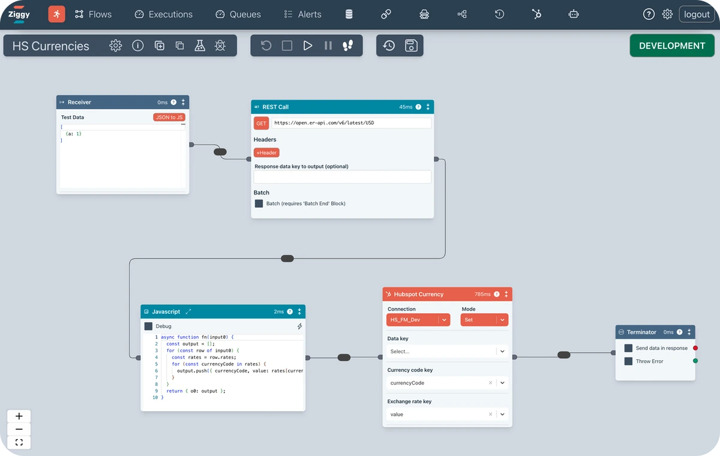Image resolution: width=720 pixels, height=456 pixels.
Task: Click the +Header button
Action: click(266, 152)
